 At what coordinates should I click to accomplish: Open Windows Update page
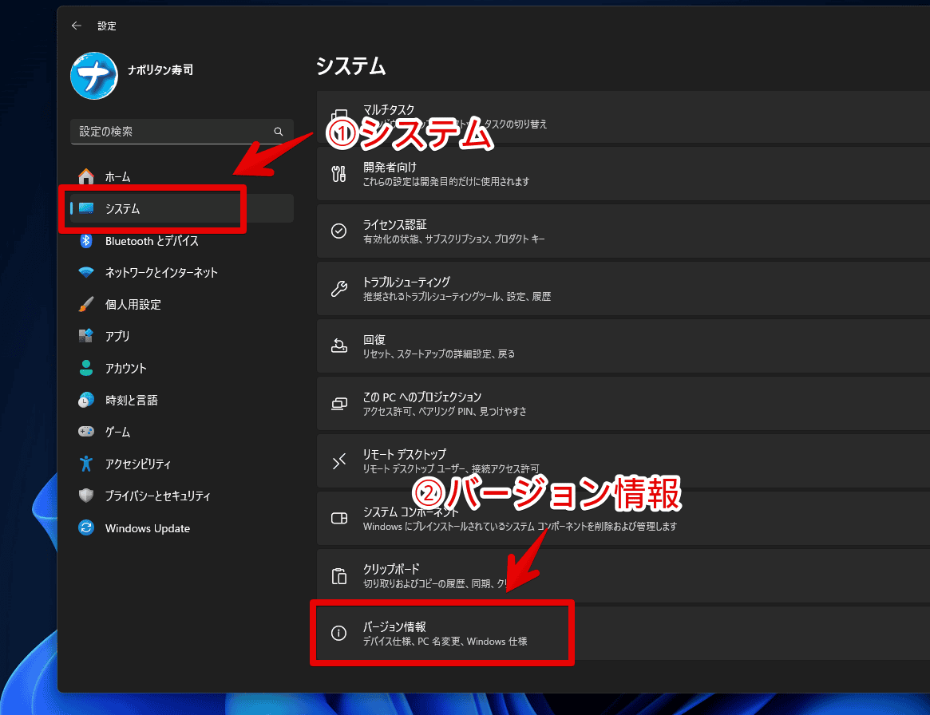181,527
